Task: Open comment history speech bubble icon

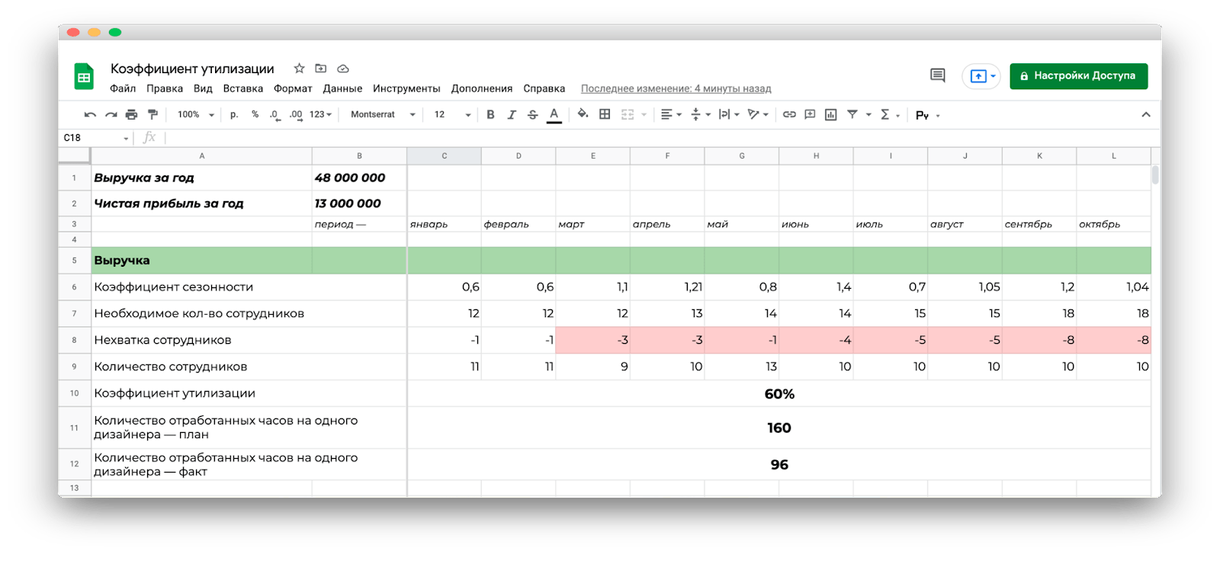Action: (938, 75)
